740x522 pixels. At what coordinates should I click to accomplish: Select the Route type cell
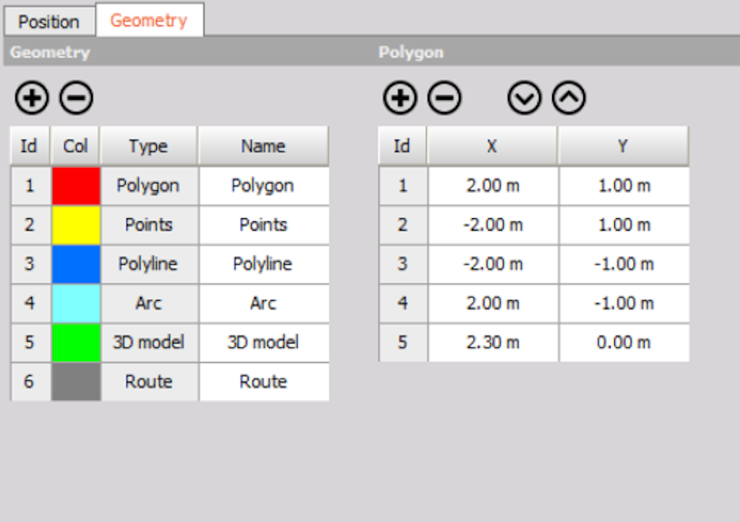149,381
